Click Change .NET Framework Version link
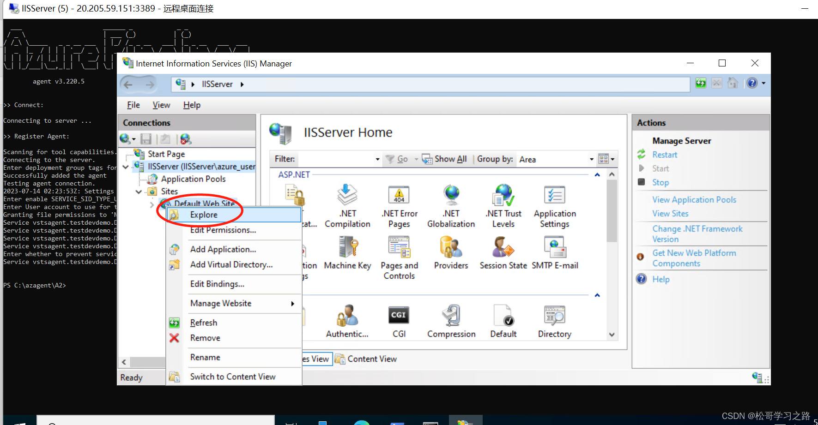818x425 pixels. (697, 234)
